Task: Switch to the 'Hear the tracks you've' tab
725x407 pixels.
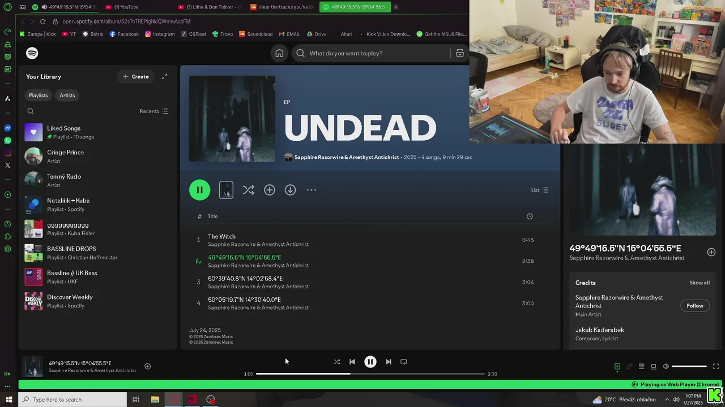Action: pos(282,7)
